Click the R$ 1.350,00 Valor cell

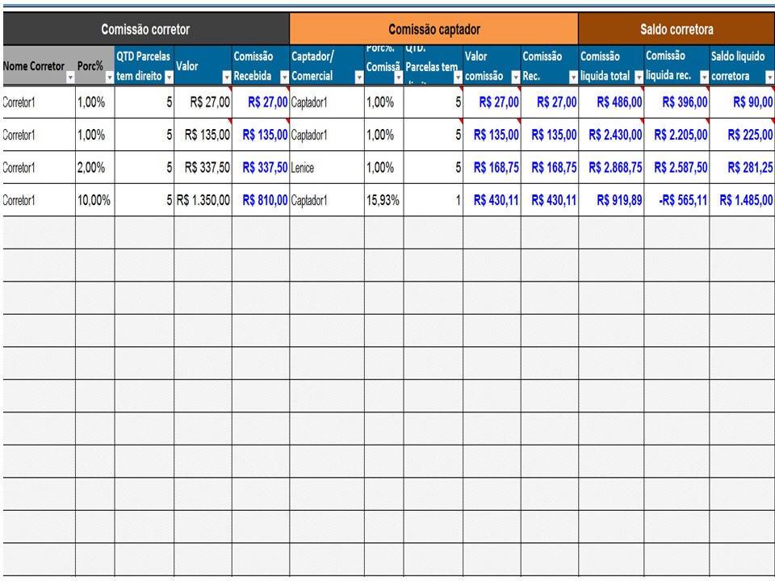[x=203, y=200]
